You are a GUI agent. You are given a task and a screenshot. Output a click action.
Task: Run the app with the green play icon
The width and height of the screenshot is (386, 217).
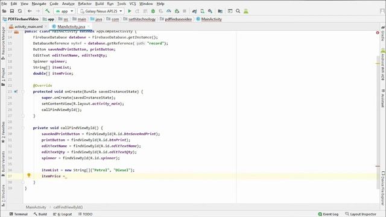click(x=130, y=11)
